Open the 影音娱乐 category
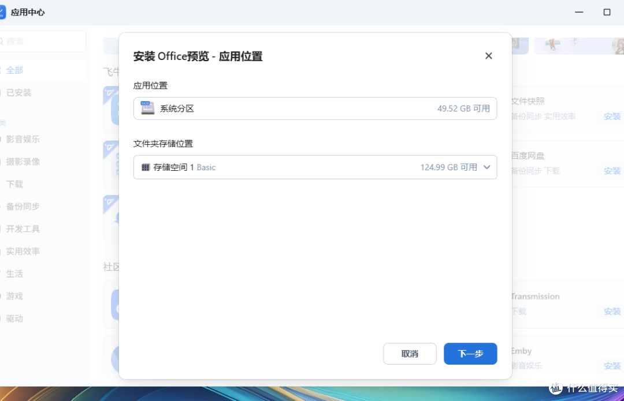 click(23, 139)
